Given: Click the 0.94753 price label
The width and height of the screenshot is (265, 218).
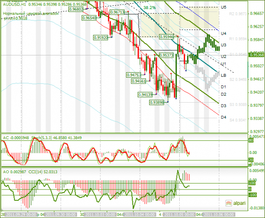Looking at the screenshot, I should (134, 75).
